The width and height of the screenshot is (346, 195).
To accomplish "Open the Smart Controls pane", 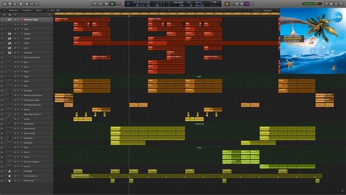I will (27, 4).
